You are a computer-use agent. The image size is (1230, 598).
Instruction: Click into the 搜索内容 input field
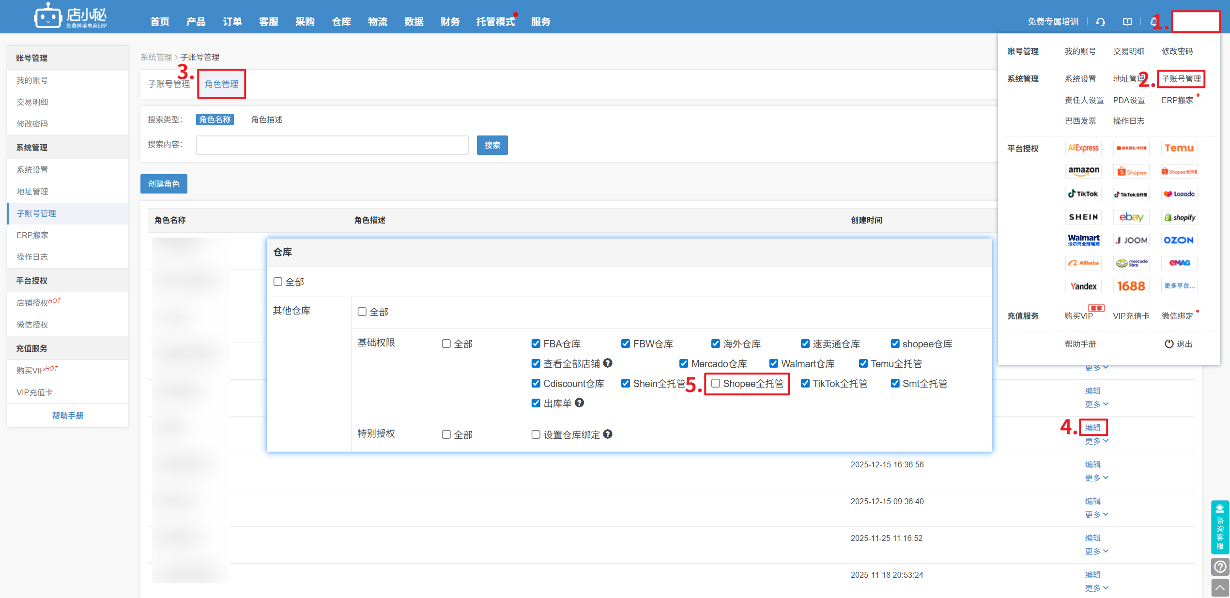tap(332, 145)
